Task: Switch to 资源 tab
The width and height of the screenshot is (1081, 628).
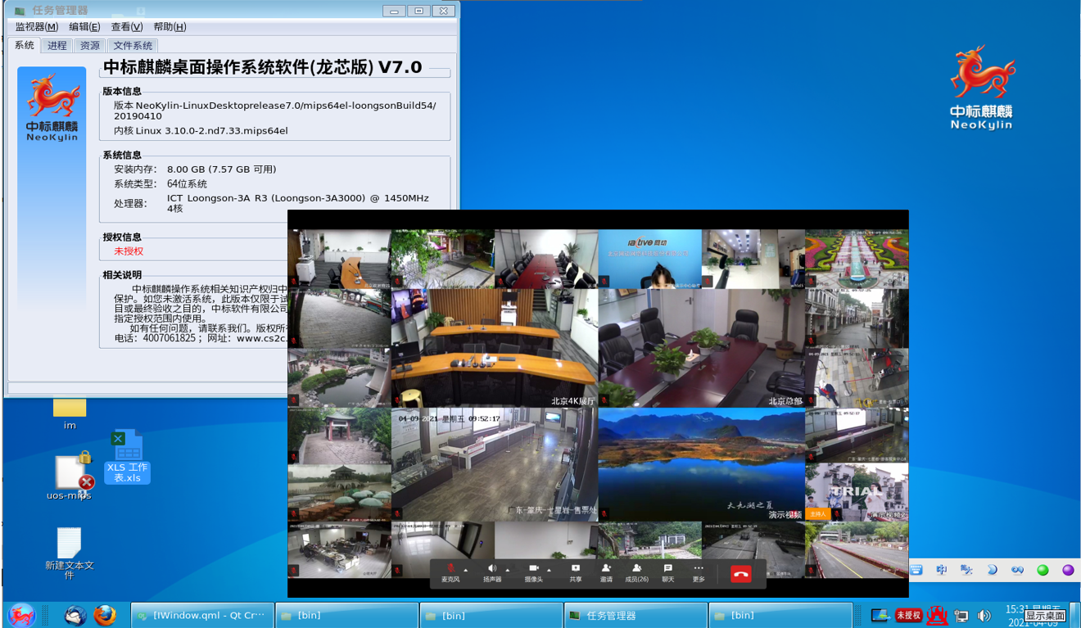Action: (x=90, y=46)
